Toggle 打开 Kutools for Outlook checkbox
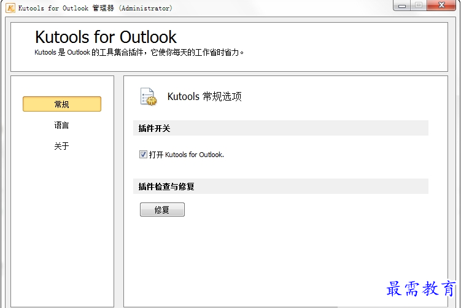The width and height of the screenshot is (461, 308). (143, 154)
